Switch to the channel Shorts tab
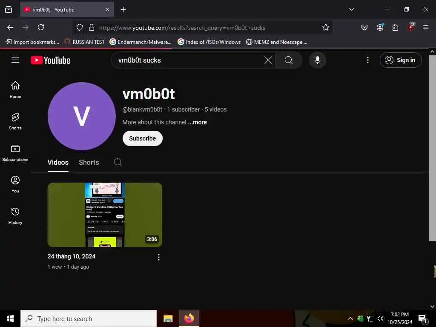The image size is (436, 327). tap(89, 162)
